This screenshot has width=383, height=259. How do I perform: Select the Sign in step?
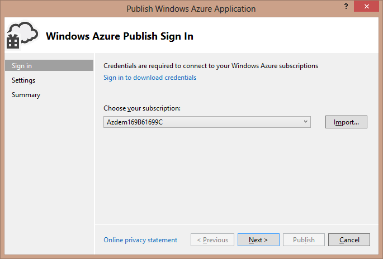49,66
